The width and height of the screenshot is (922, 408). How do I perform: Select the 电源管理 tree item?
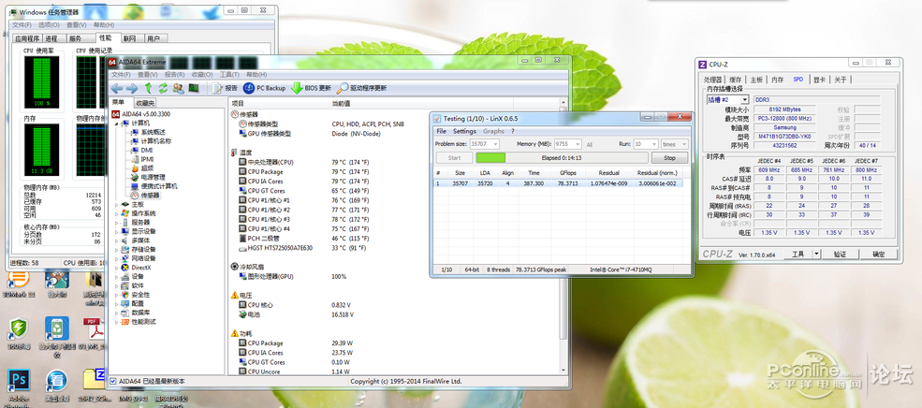tap(148, 177)
